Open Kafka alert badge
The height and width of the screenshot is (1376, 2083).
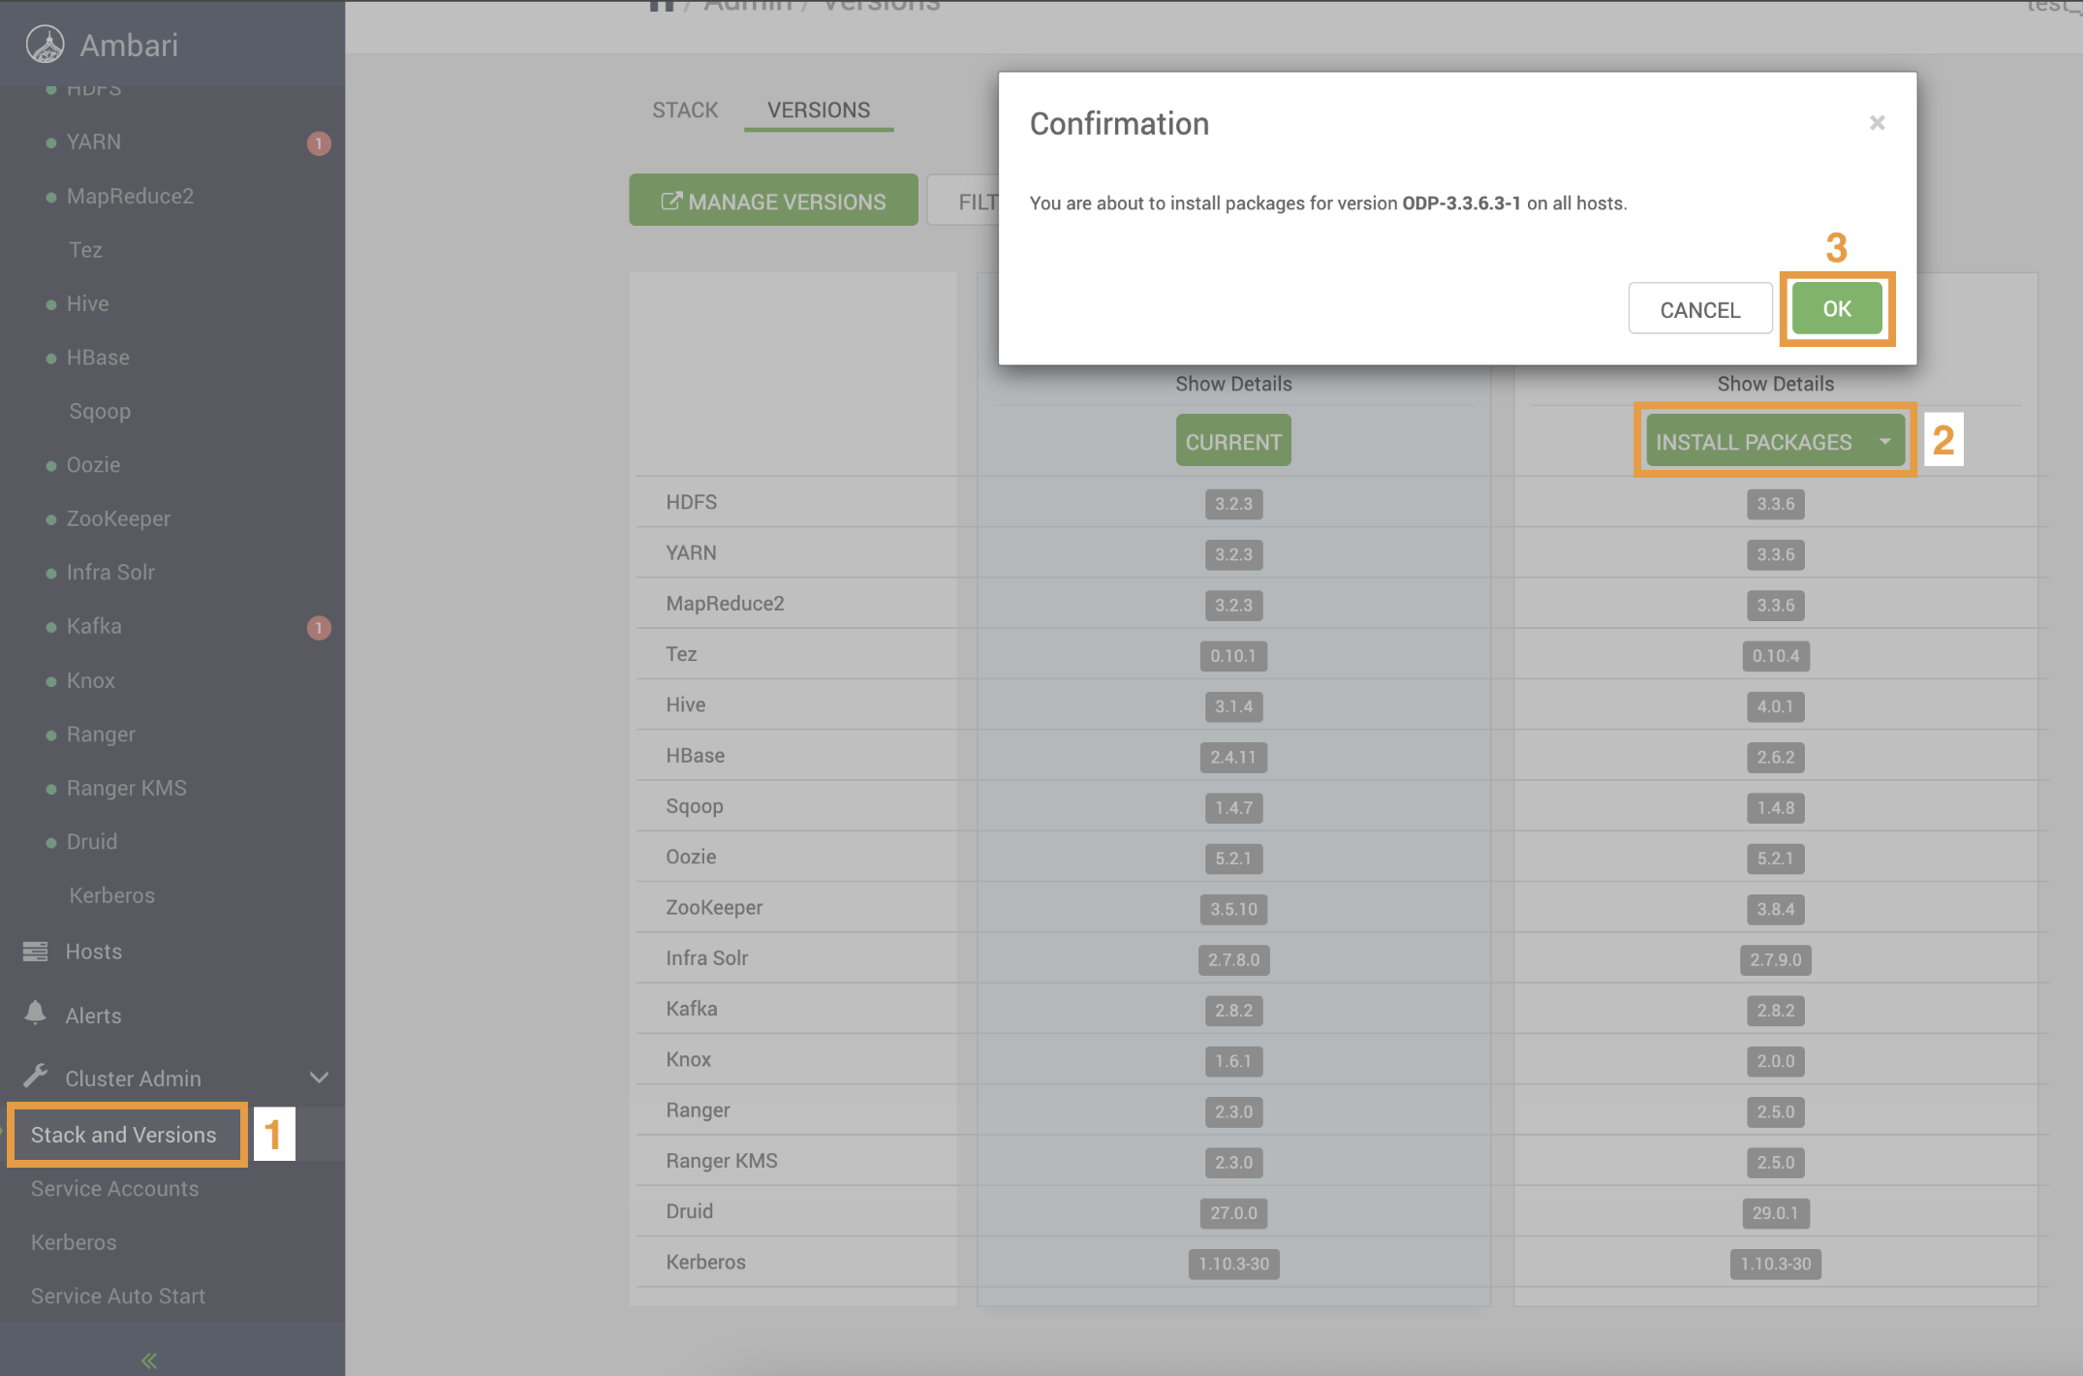(x=319, y=628)
